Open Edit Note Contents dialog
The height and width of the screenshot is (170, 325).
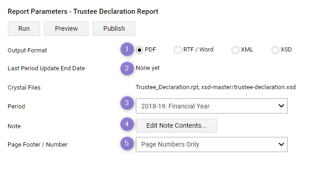176,125
